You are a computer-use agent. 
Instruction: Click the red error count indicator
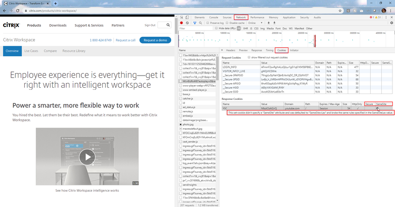(x=372, y=17)
